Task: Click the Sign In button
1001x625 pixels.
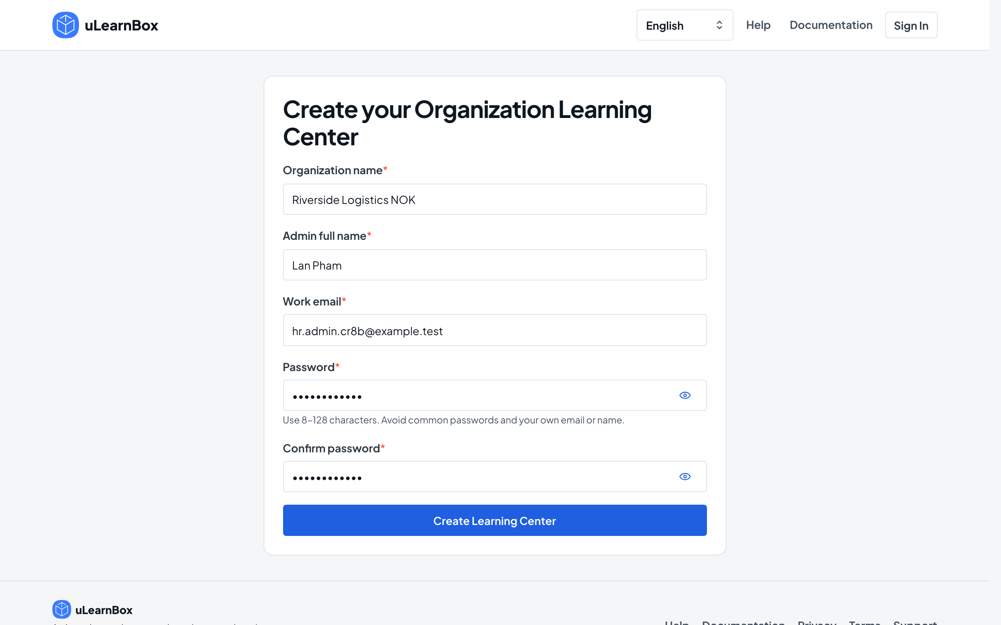Action: tap(911, 25)
